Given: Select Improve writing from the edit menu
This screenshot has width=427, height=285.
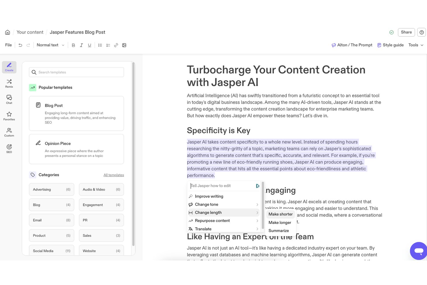Looking at the screenshot, I should (x=224, y=196).
